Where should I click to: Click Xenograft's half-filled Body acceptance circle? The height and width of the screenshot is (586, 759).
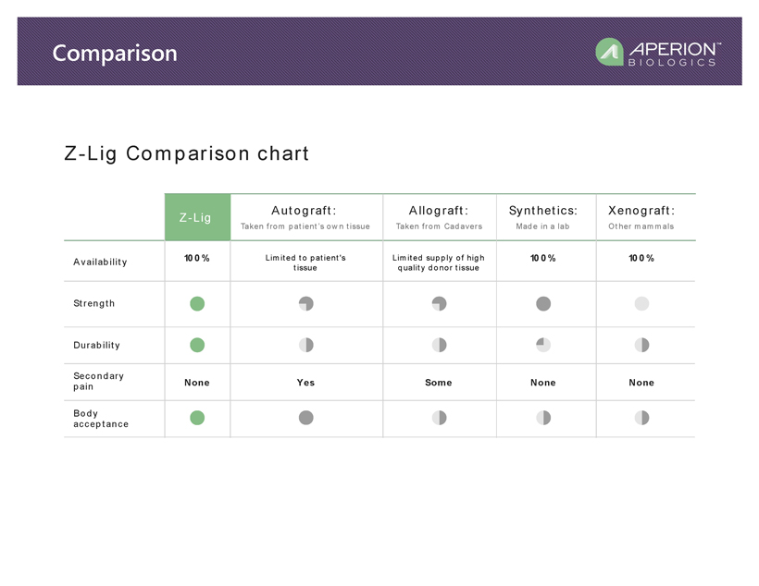[x=641, y=418]
